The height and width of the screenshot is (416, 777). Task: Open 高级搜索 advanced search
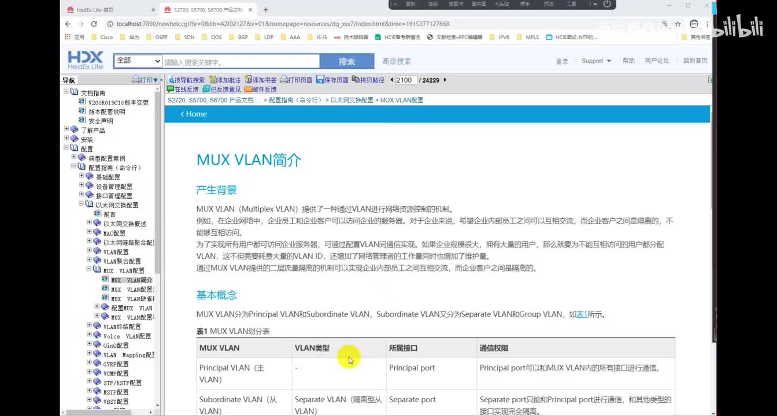397,61
